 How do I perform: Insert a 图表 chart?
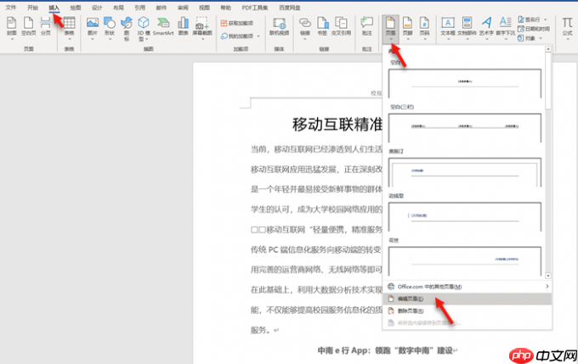[x=184, y=26]
